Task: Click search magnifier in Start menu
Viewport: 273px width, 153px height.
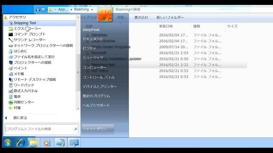Action: click(76, 129)
